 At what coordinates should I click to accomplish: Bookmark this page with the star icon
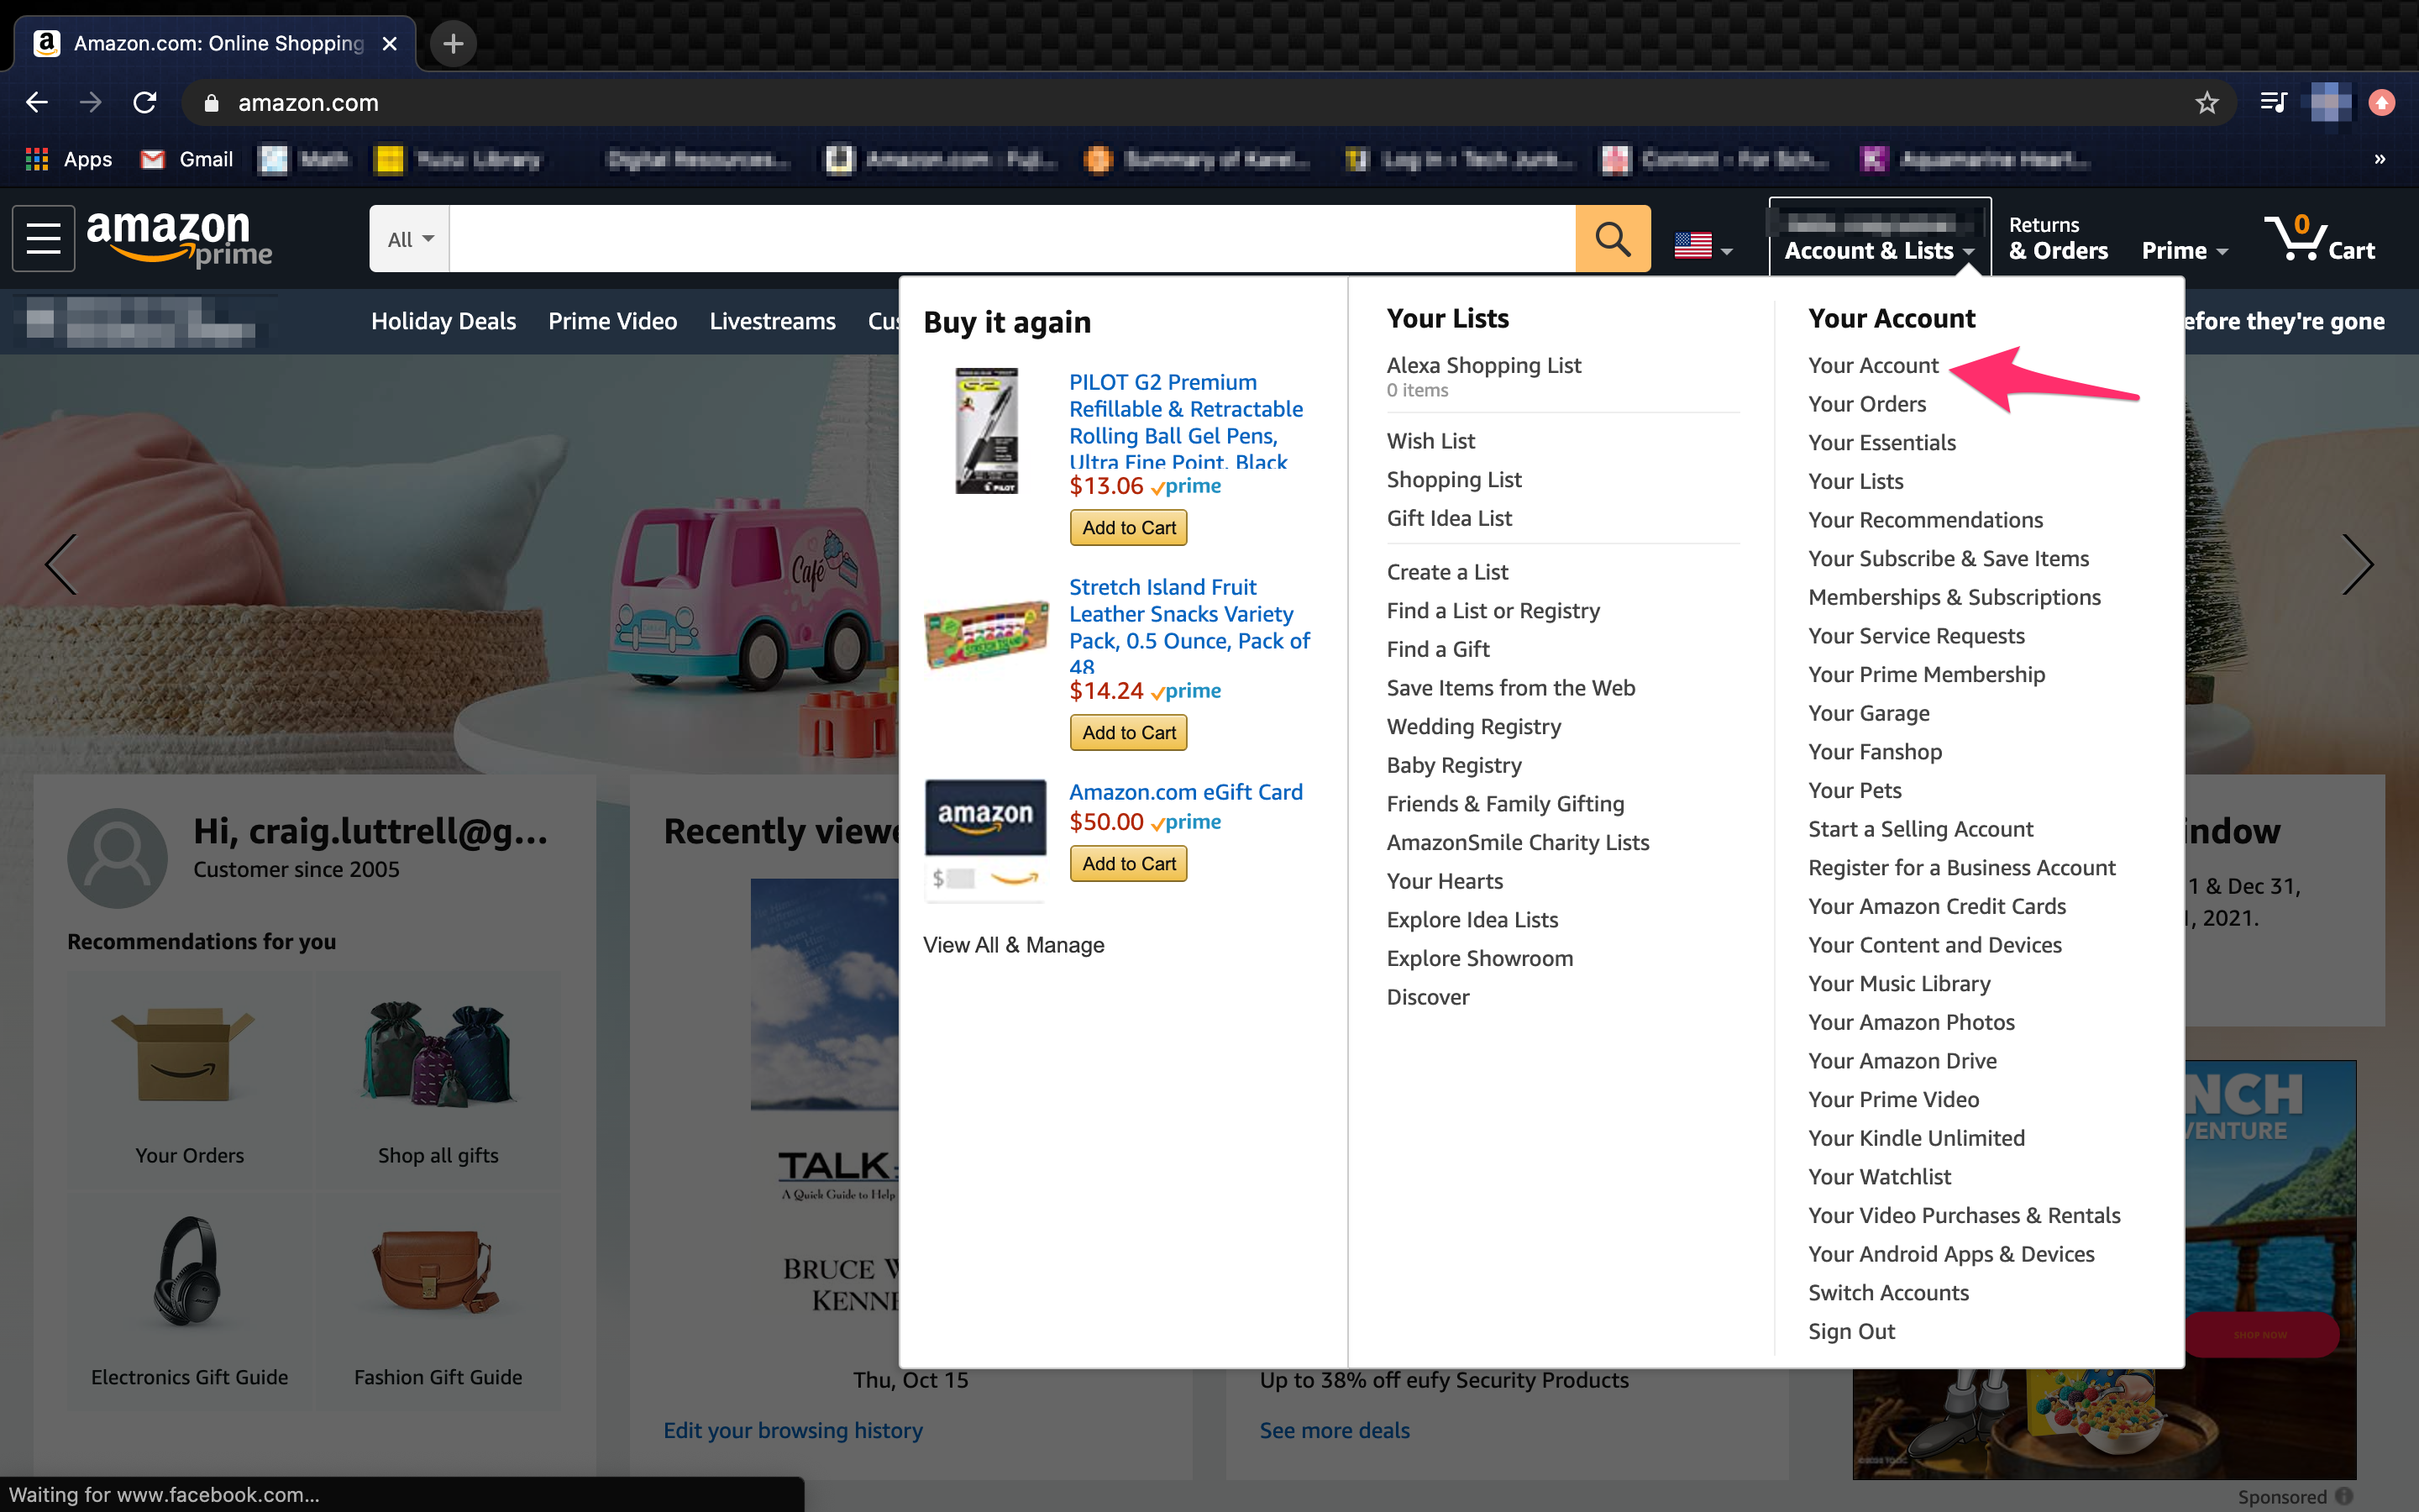[2206, 102]
